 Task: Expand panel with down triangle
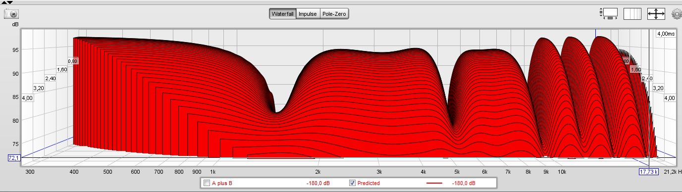click(10, 2)
